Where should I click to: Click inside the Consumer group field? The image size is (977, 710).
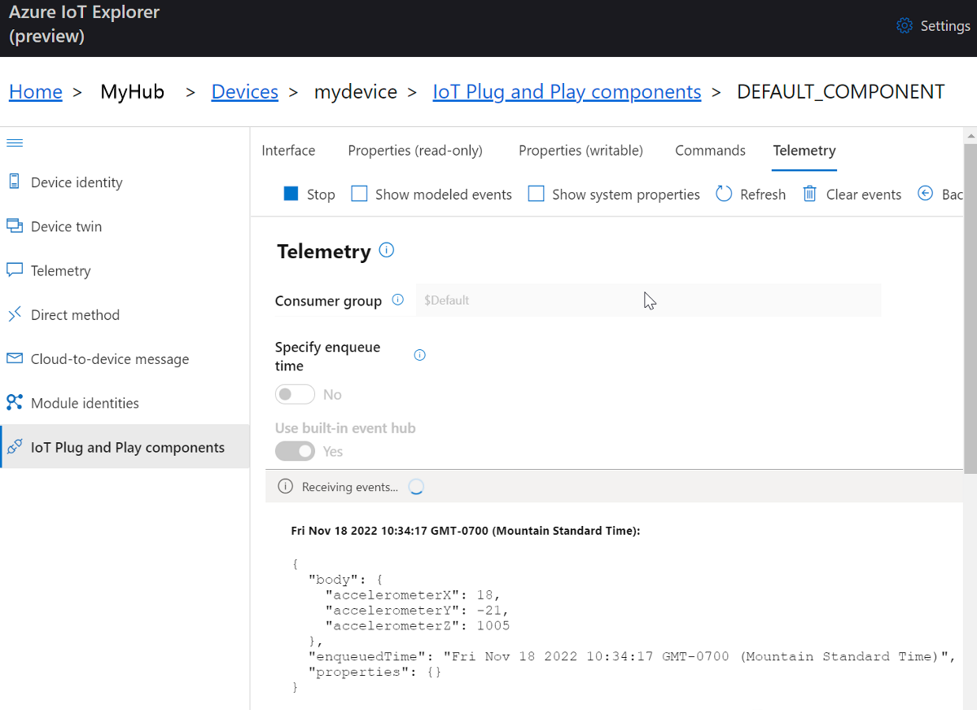pyautogui.click(x=647, y=300)
